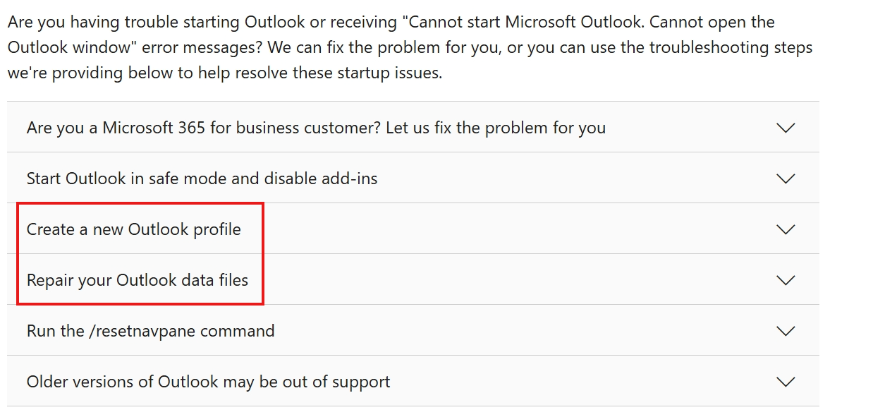Select the 'Repair your Outlook data files' heading
The image size is (873, 417).
pyautogui.click(x=138, y=280)
